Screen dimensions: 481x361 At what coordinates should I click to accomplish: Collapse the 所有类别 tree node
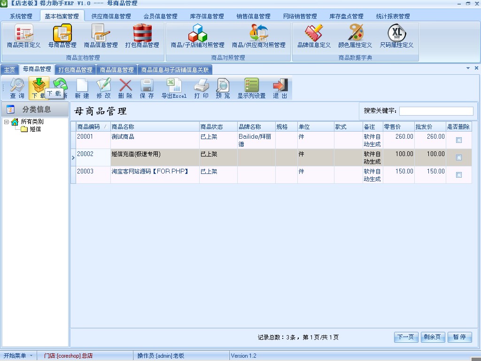click(6, 122)
